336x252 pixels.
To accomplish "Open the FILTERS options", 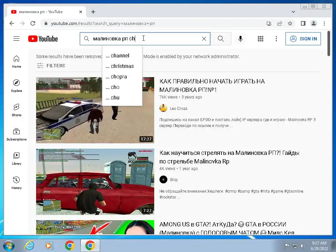I will (x=51, y=66).
